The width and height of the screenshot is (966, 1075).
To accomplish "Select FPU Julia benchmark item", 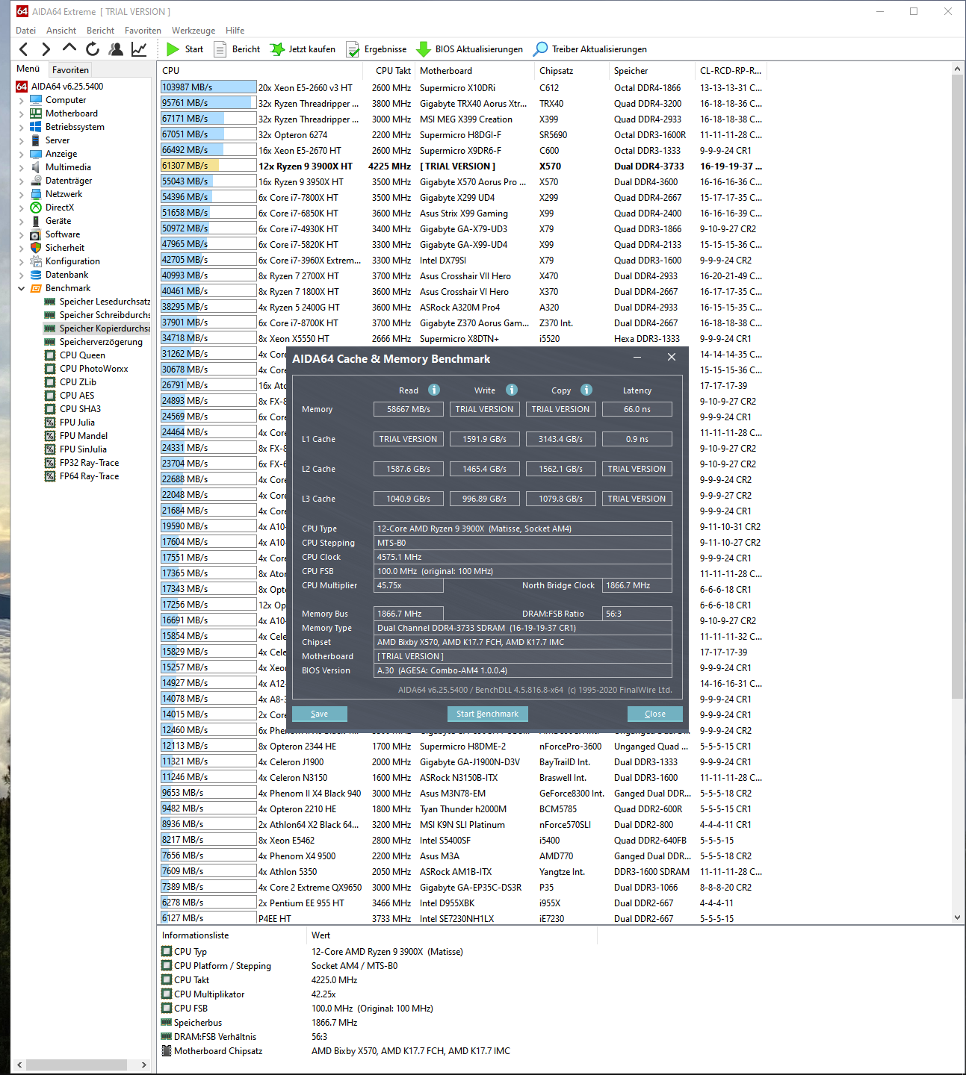I will pyautogui.click(x=77, y=423).
